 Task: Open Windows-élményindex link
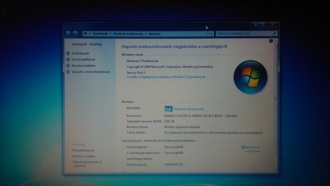coord(189,109)
